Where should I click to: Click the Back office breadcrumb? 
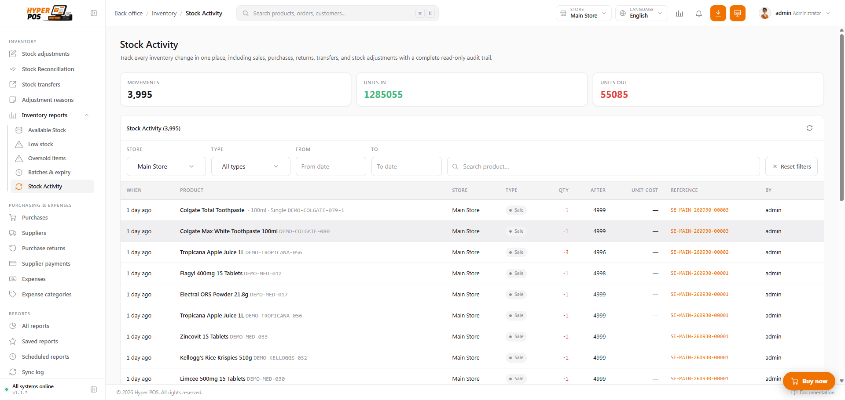[x=129, y=13]
